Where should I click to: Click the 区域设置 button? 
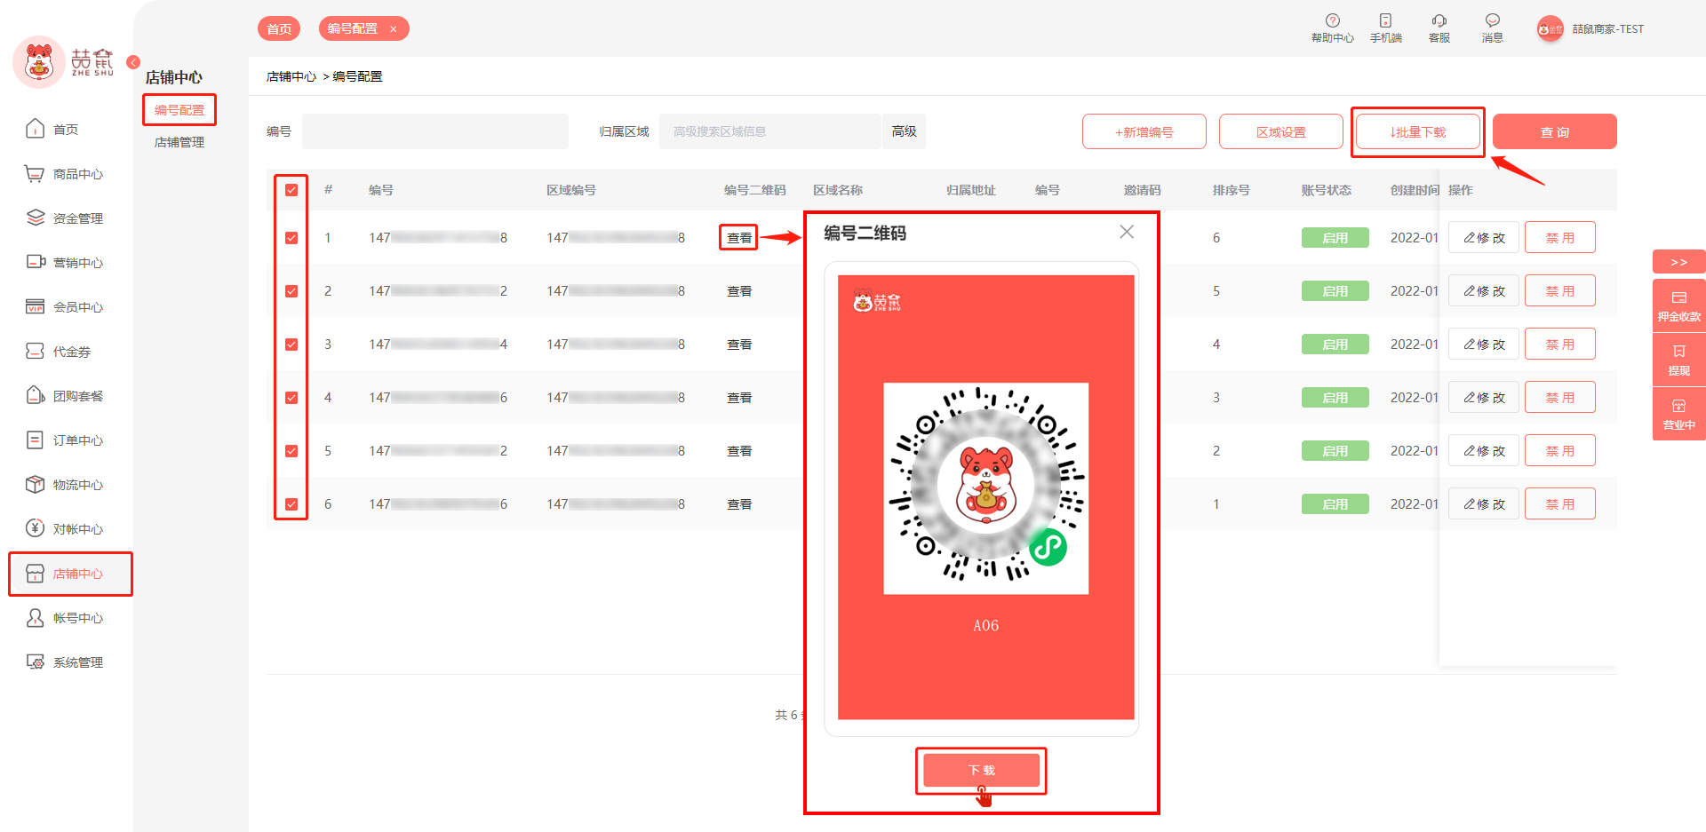[x=1281, y=132]
